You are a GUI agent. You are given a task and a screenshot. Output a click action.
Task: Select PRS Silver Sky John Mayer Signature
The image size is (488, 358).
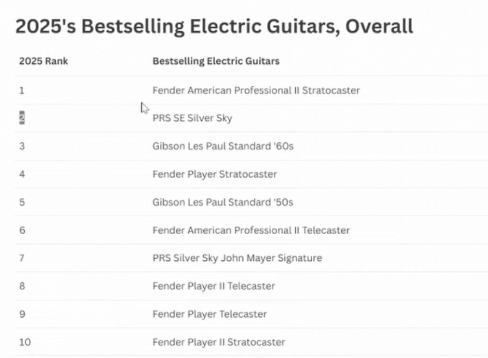237,258
